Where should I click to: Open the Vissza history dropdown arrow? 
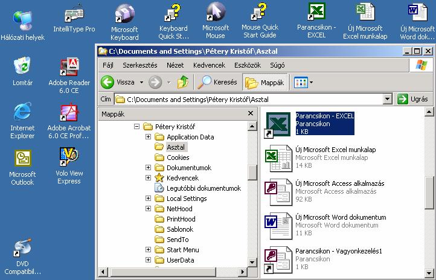tap(141, 82)
